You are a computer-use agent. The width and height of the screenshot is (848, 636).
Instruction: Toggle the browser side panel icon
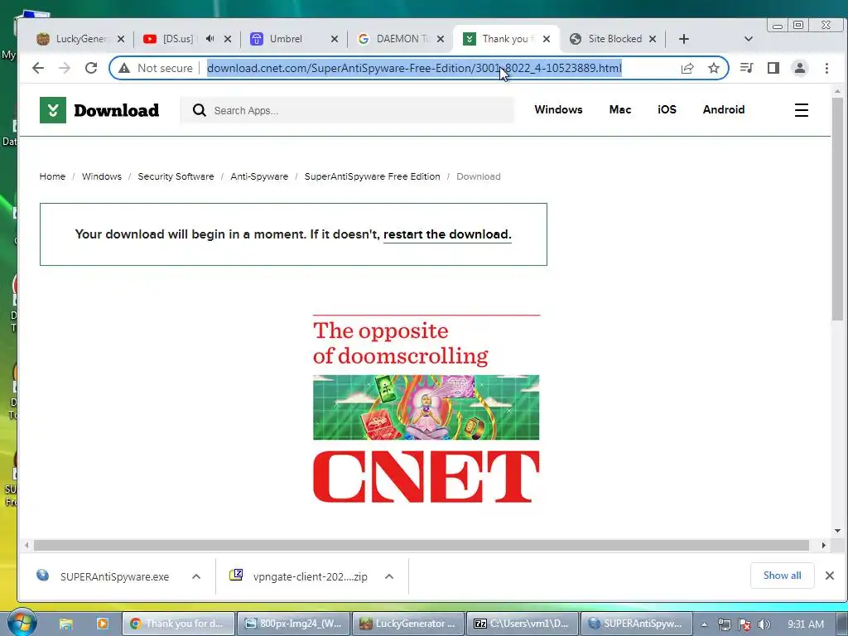click(x=773, y=68)
